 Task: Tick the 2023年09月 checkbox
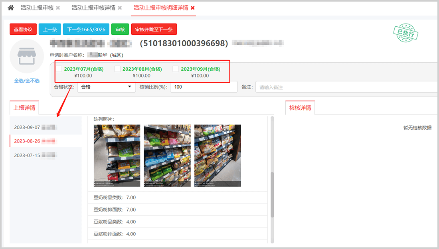(x=176, y=69)
